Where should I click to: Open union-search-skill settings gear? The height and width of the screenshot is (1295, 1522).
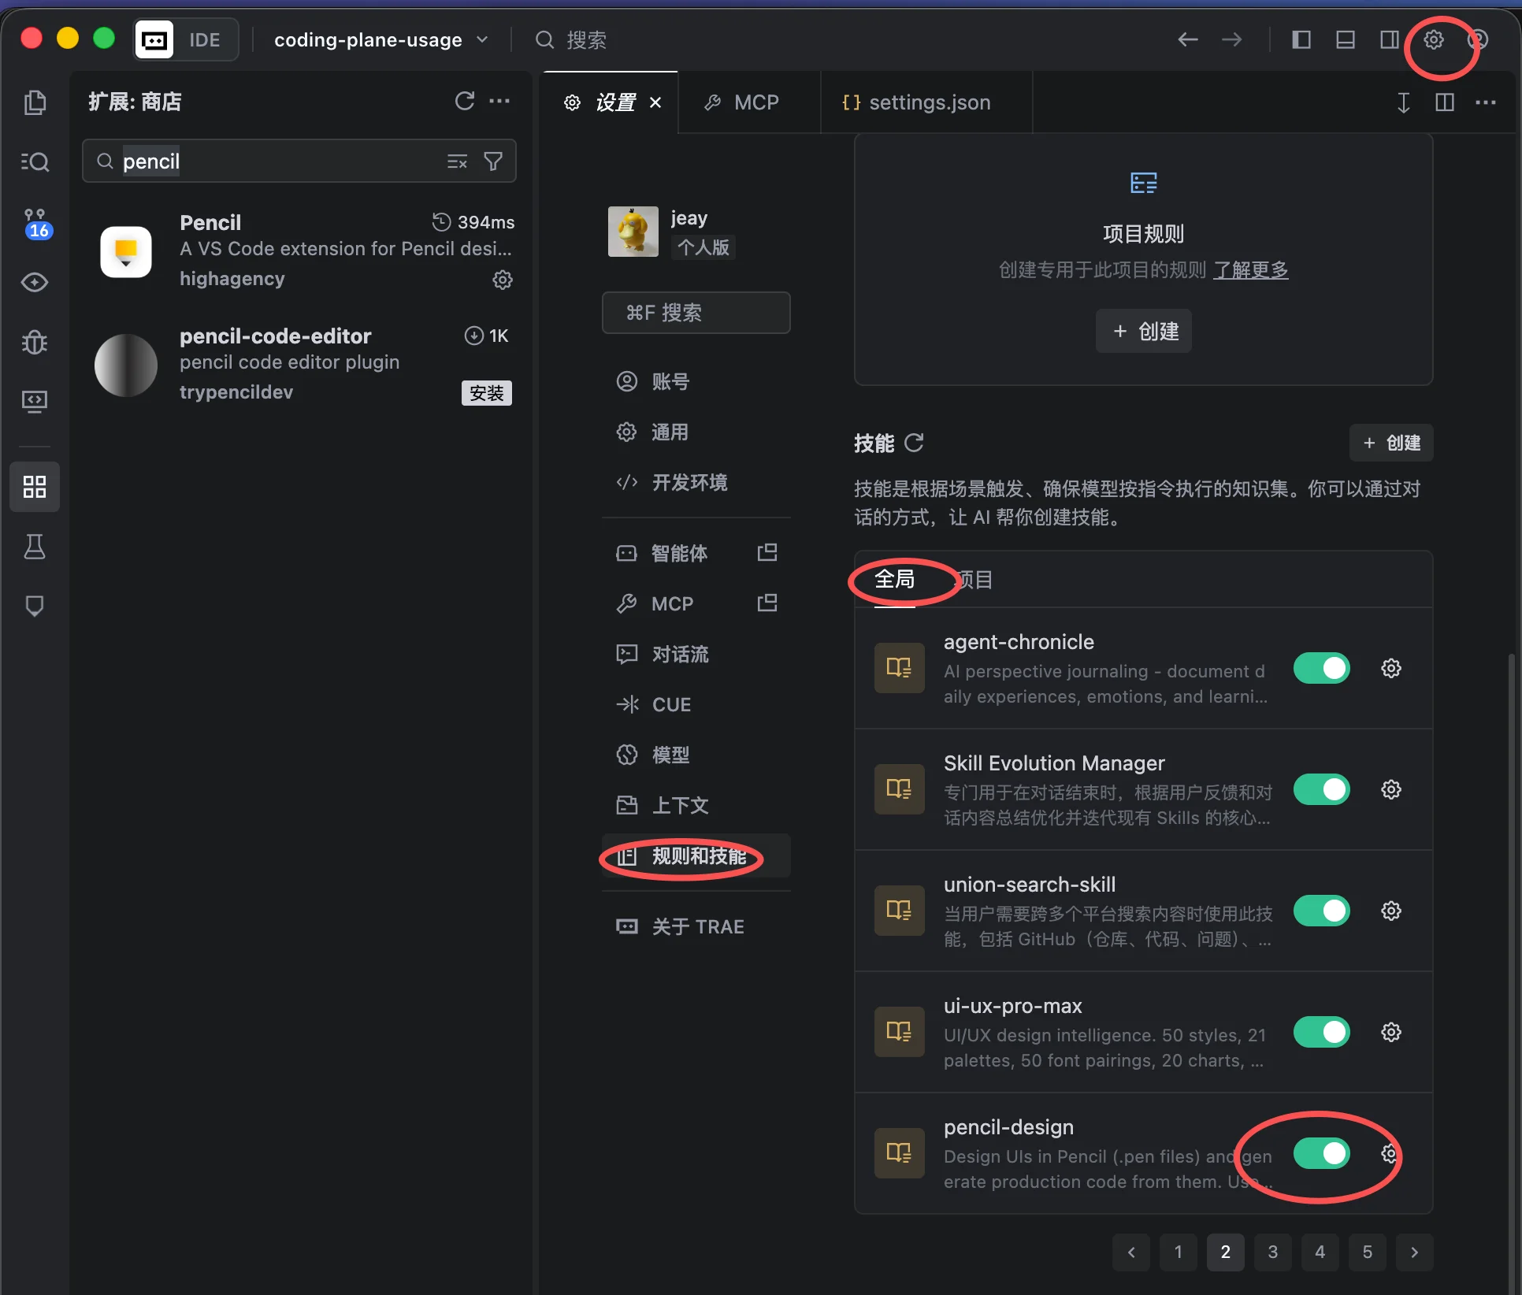1390,911
